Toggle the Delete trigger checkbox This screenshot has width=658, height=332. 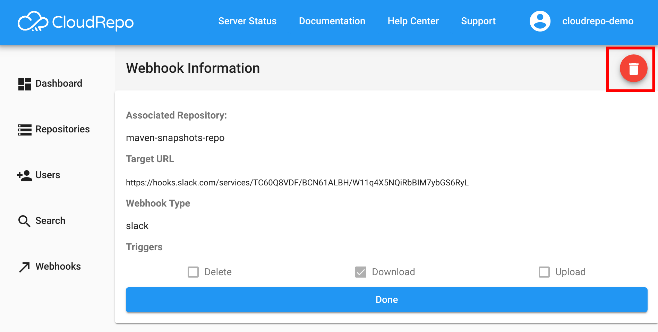193,272
